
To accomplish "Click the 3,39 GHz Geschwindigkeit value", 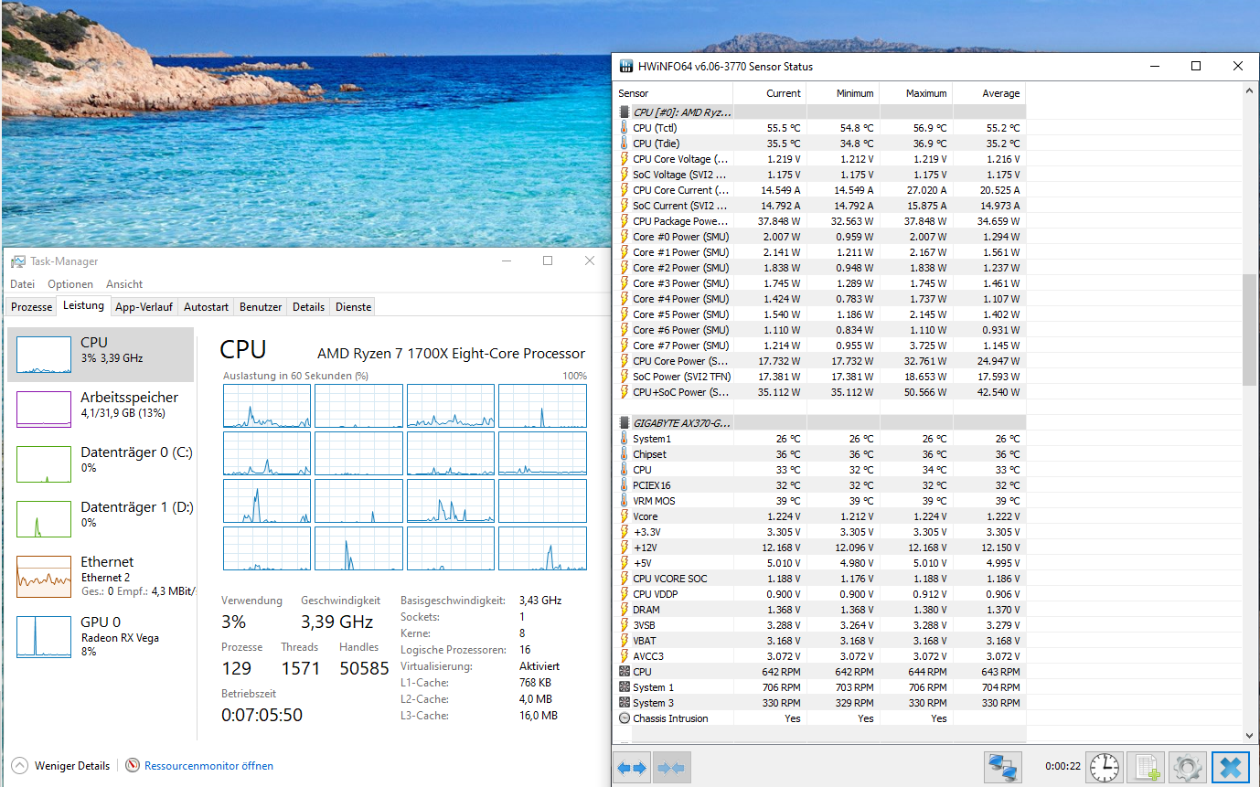I will (x=336, y=622).
